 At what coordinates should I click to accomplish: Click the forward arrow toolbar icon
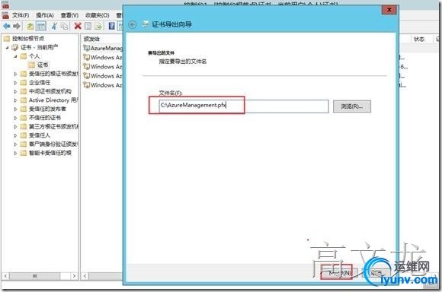click(17, 26)
